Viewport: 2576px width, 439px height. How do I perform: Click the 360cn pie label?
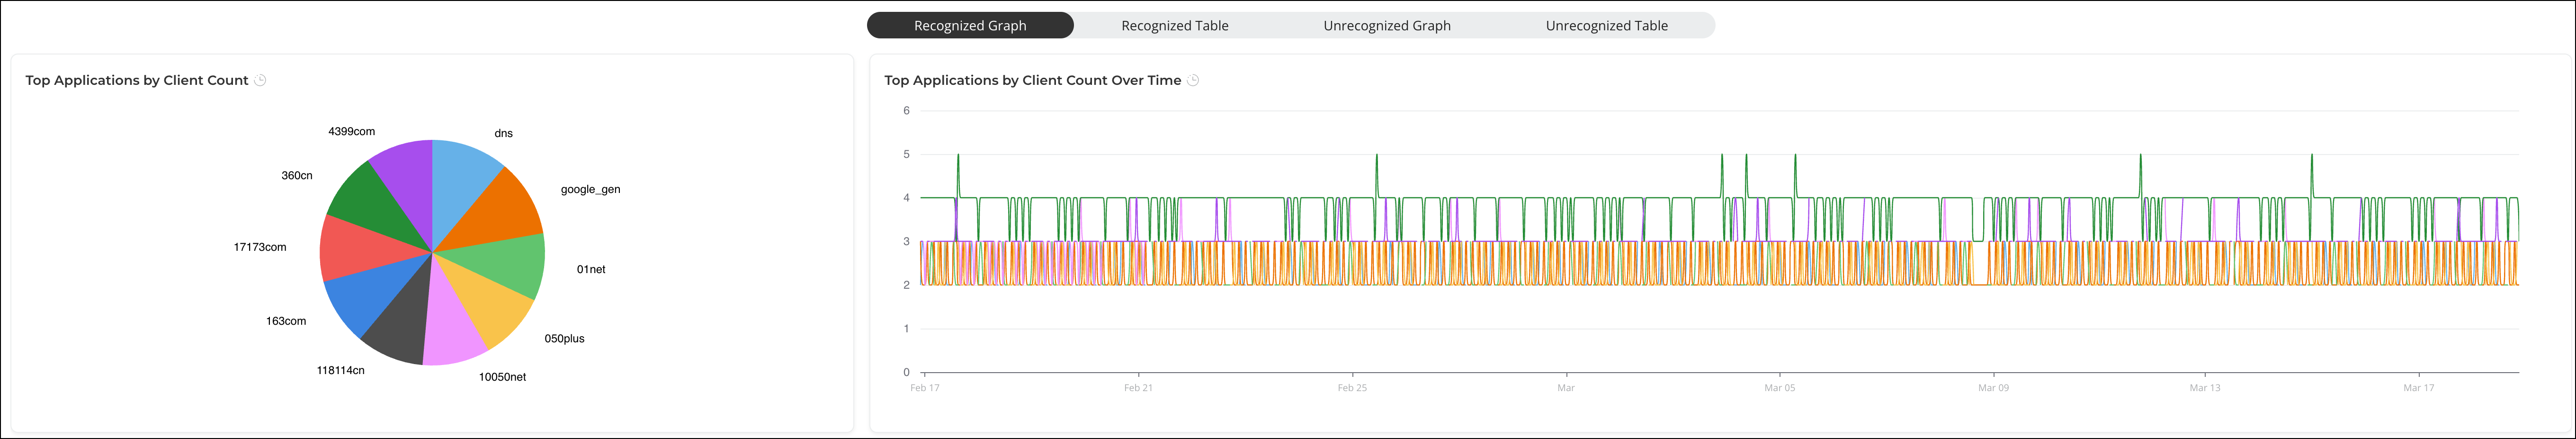coord(296,175)
